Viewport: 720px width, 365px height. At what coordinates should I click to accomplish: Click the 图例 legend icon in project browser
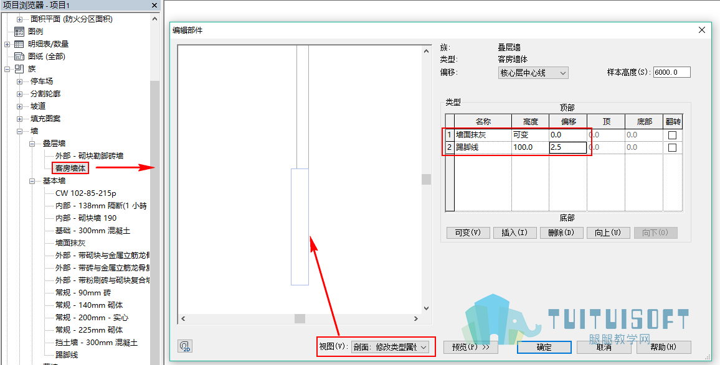tap(19, 32)
